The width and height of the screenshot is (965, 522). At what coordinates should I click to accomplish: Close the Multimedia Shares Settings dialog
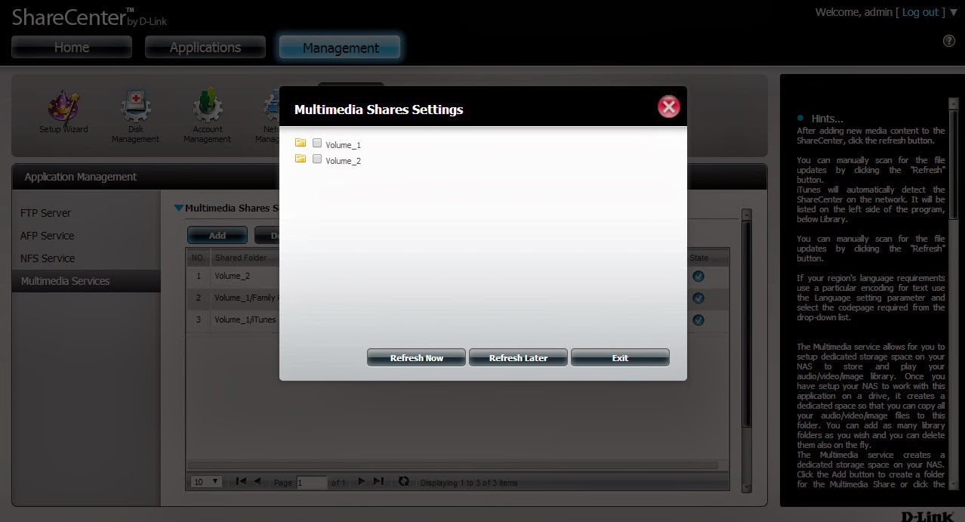coord(668,107)
